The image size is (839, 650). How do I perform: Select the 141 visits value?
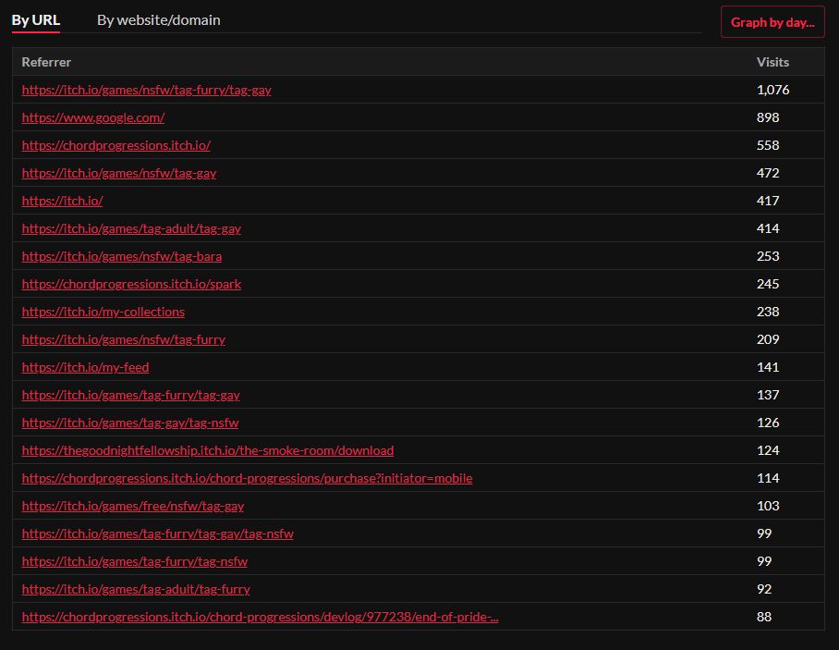(768, 367)
